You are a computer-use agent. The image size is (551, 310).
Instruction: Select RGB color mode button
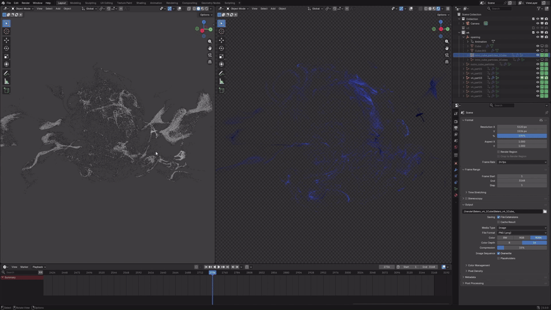tap(522, 238)
